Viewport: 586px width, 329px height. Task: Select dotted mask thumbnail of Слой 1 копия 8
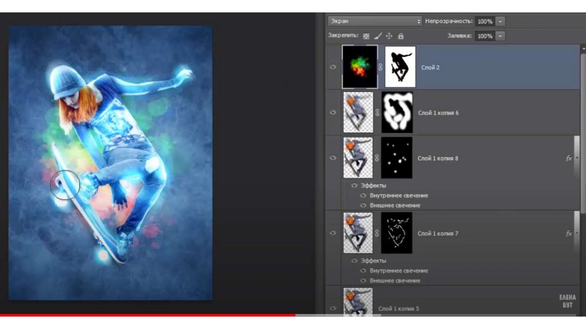pyautogui.click(x=397, y=158)
